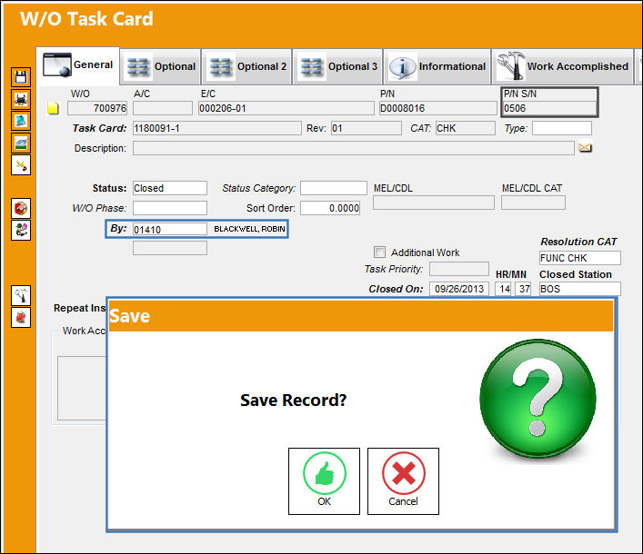Toggle the Additional Work checkbox
The image size is (643, 554).
coord(380,252)
